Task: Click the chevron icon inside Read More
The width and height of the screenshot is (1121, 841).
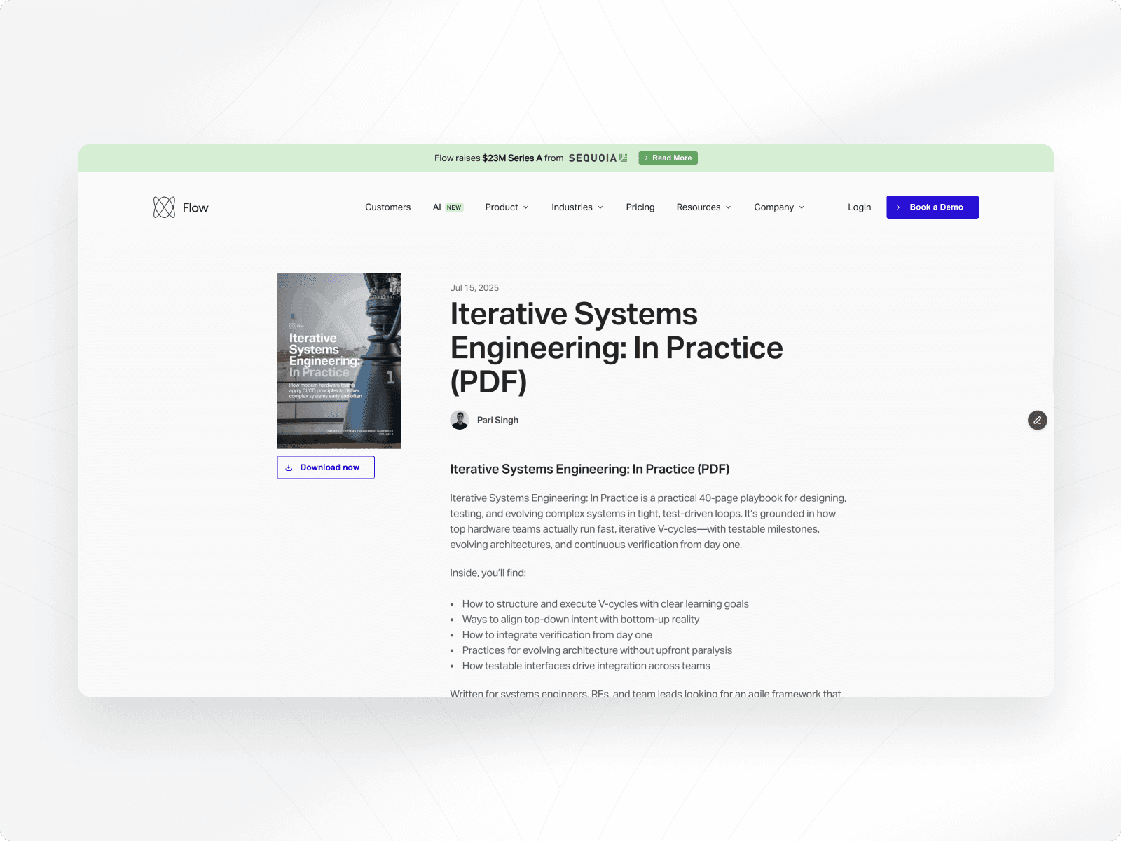Action: 646,158
